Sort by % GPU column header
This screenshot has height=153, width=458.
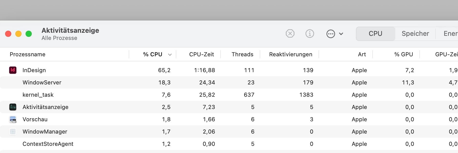(x=403, y=54)
